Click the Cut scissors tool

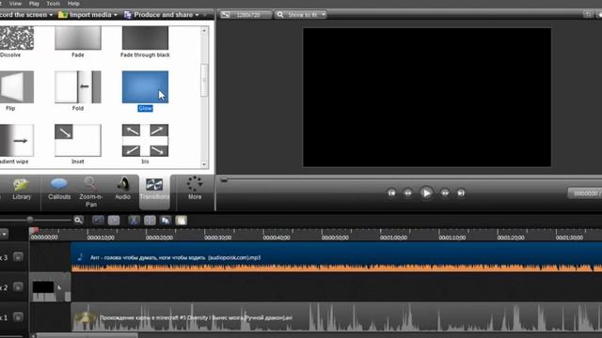coord(134,220)
